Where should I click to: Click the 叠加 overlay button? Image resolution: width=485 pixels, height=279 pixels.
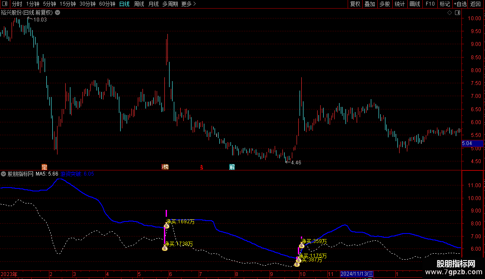click(x=370, y=4)
